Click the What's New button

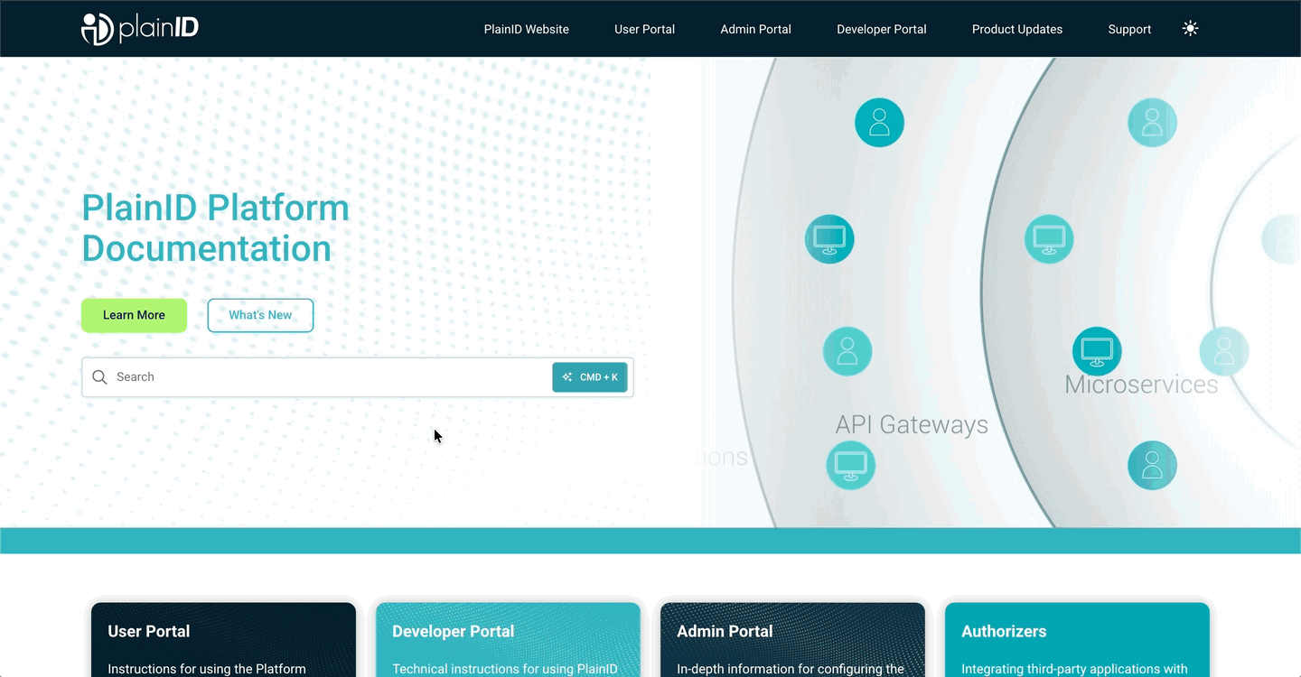(x=260, y=315)
